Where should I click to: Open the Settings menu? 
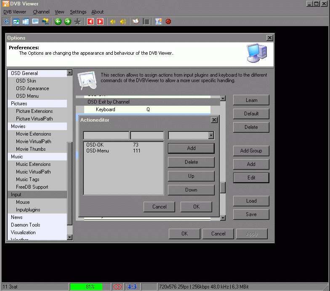tap(78, 12)
